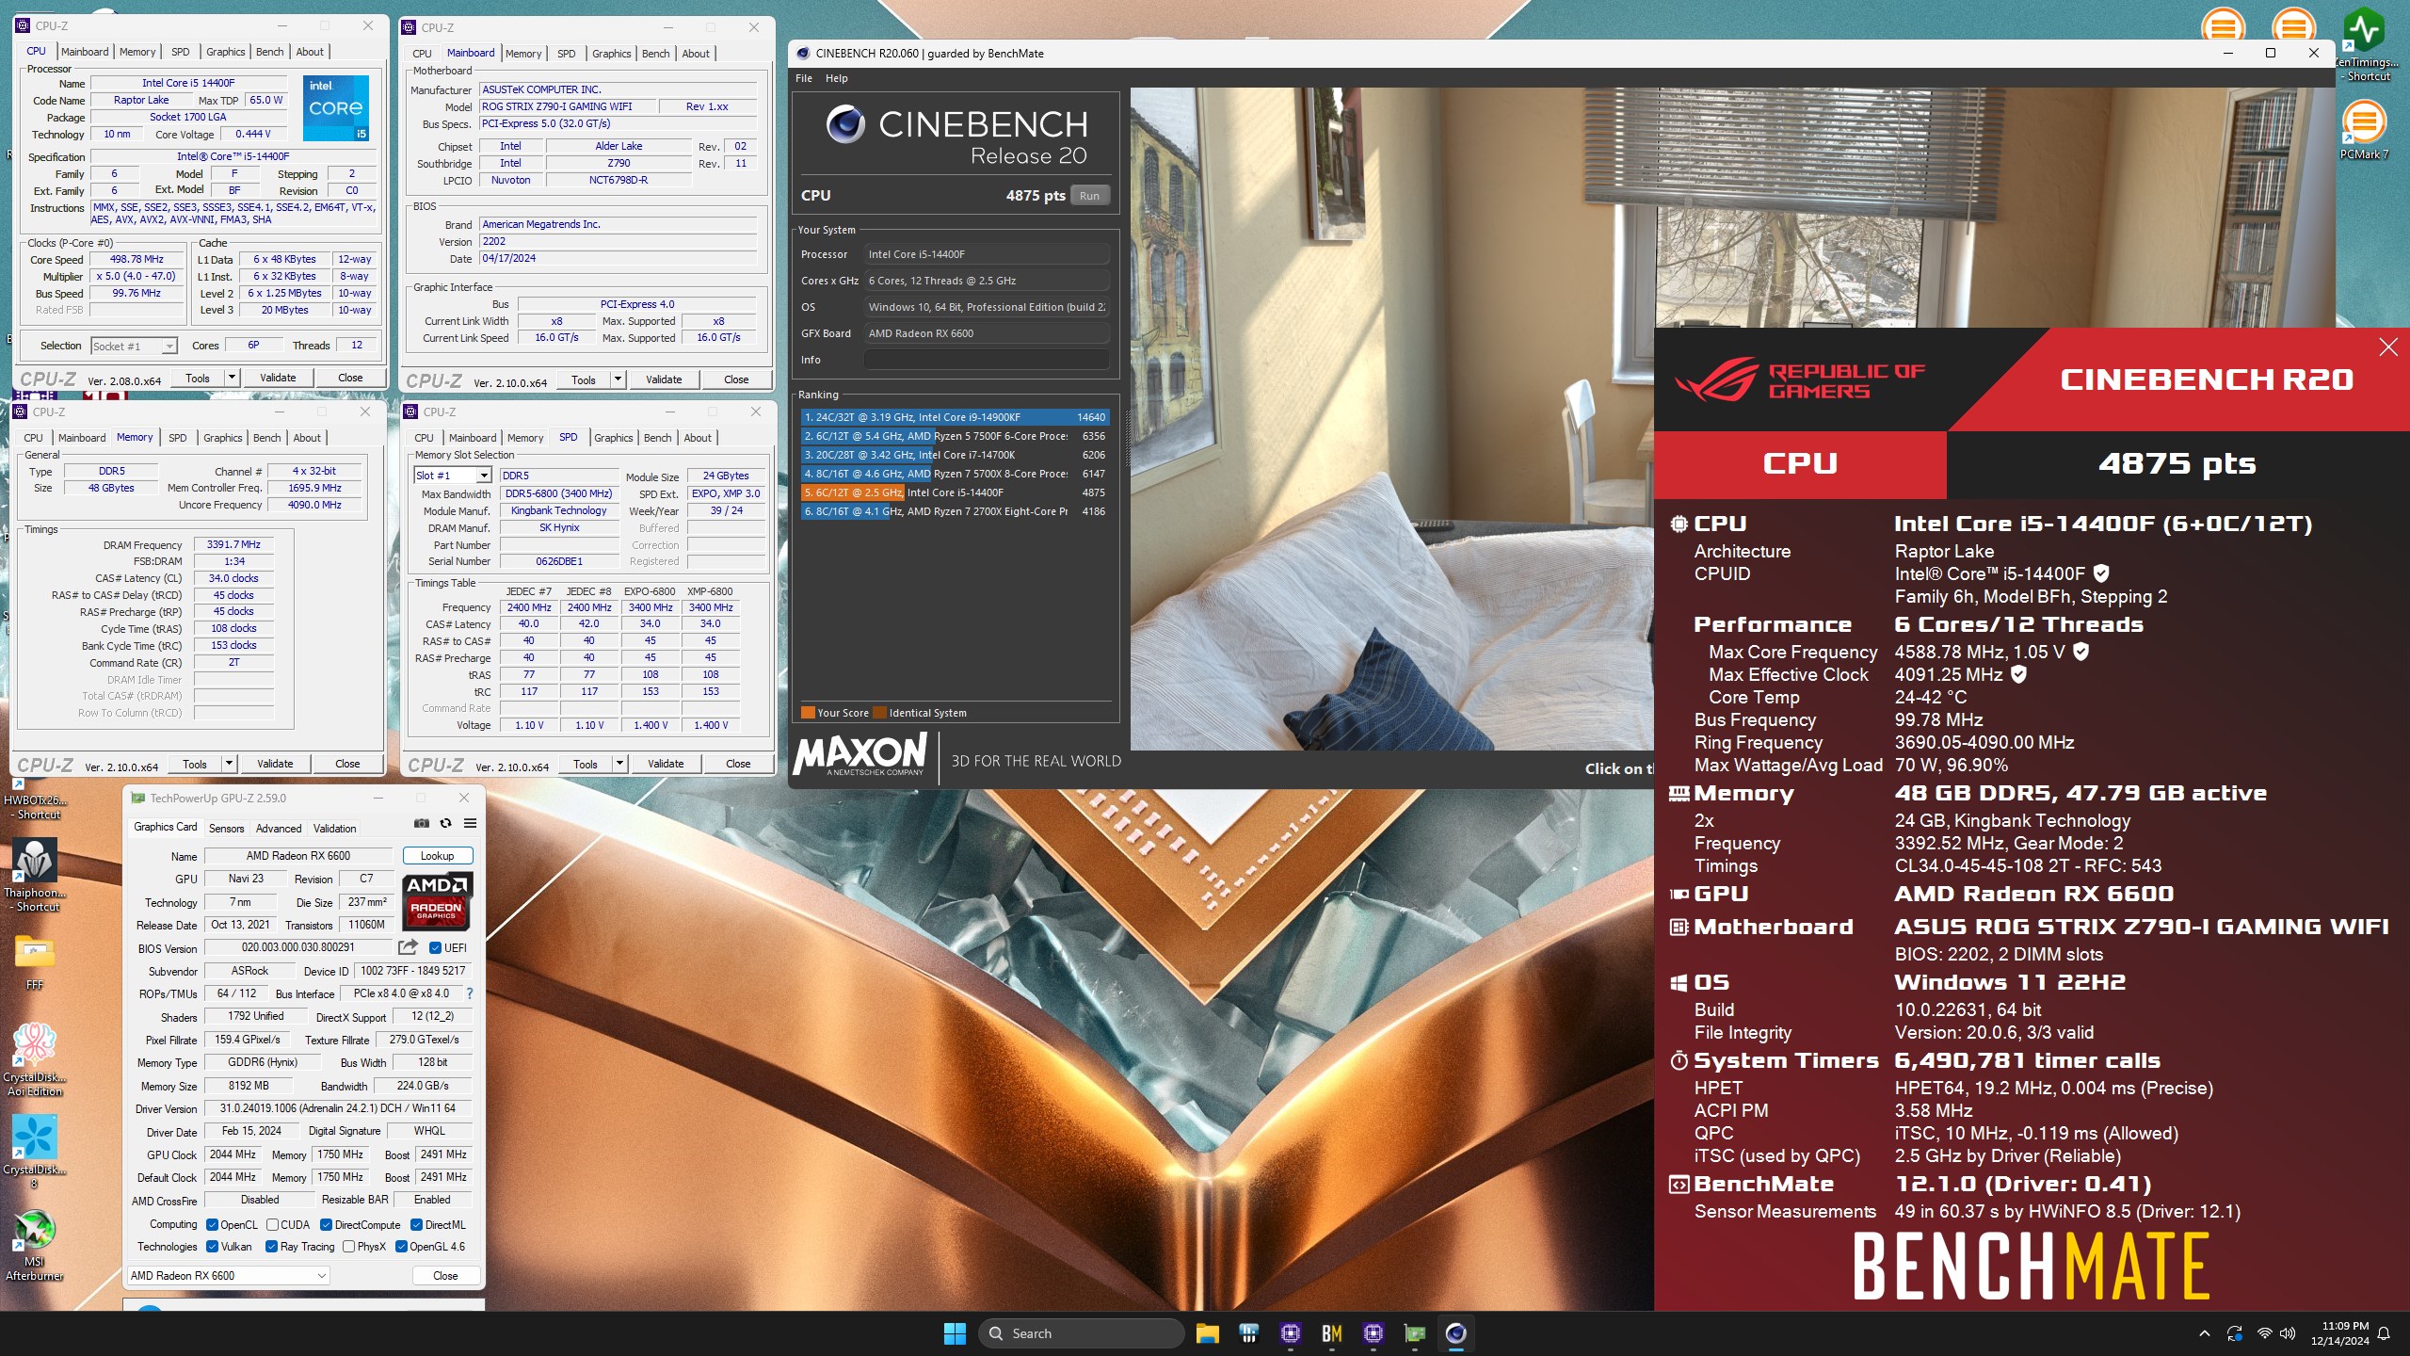This screenshot has width=2410, height=1356.
Task: Open the Windows Start menu
Action: click(x=955, y=1332)
